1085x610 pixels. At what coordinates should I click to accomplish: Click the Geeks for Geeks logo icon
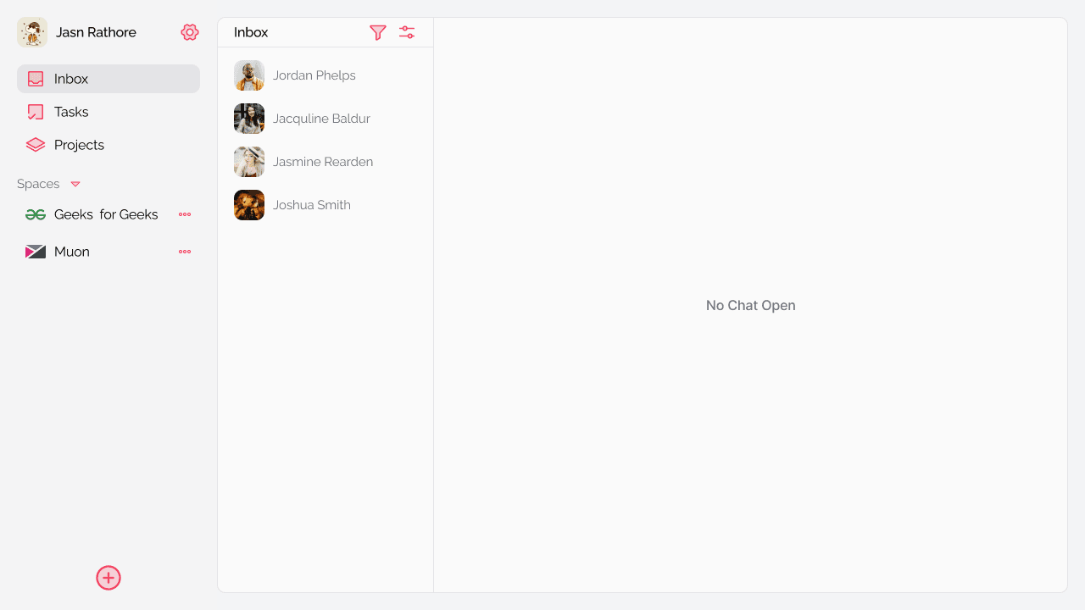36,214
